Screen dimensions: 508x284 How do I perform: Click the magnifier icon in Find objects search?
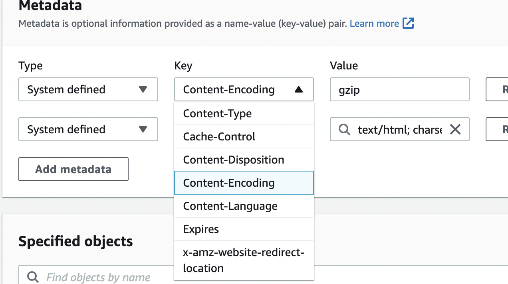(33, 277)
